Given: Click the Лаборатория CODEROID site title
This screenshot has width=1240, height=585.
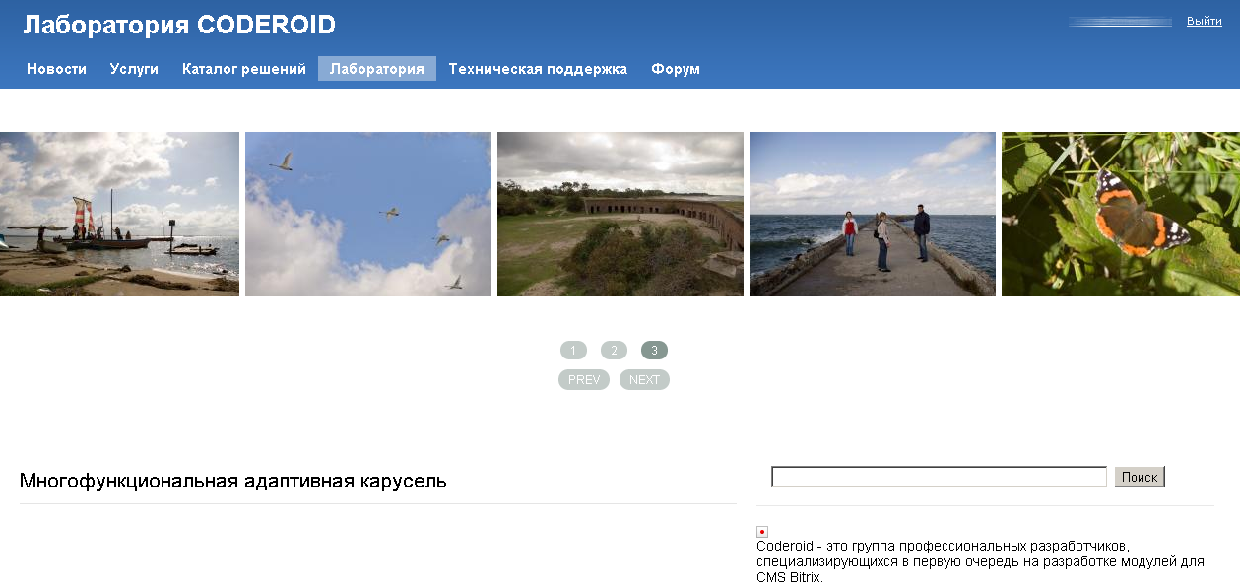Looking at the screenshot, I should 179,25.
